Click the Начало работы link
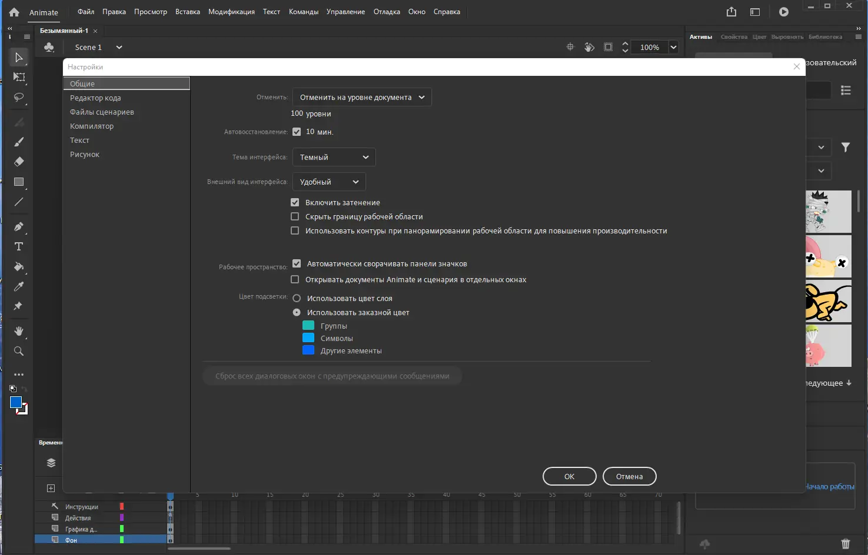Viewport: 868px width, 555px height. [830, 486]
